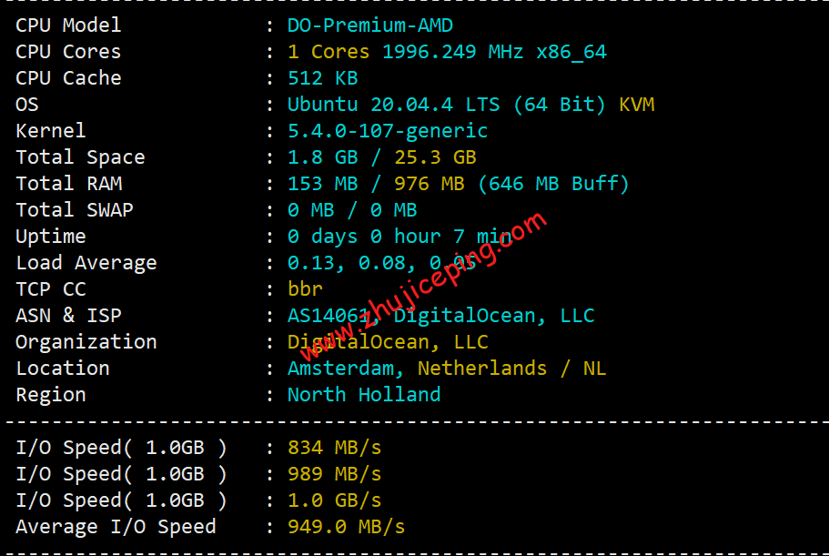829x556 pixels.
Task: Click the 'TCP CC' label
Action: point(51,289)
